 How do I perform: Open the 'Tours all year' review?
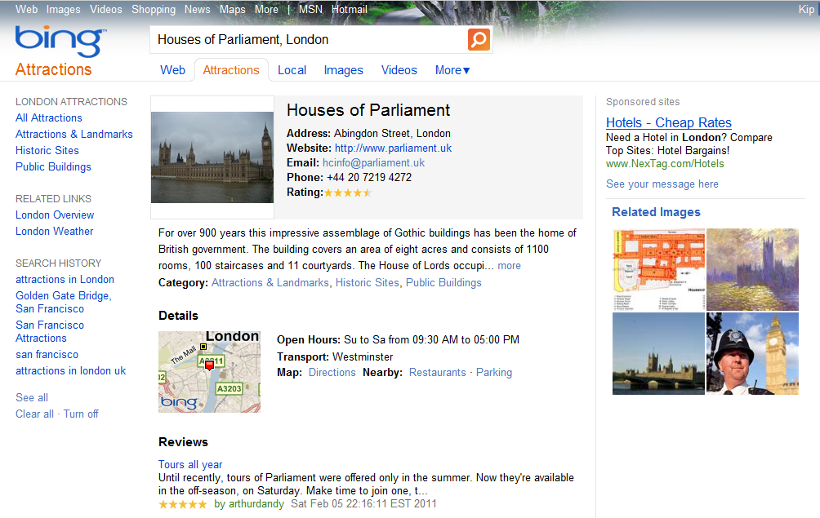[x=190, y=465]
